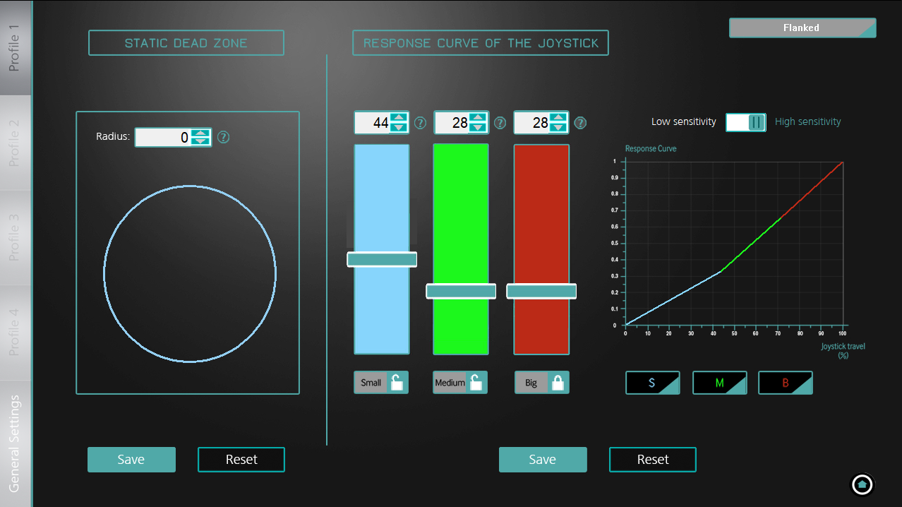Select the M curve preset button
Screen dimensions: 902x507
(719, 383)
